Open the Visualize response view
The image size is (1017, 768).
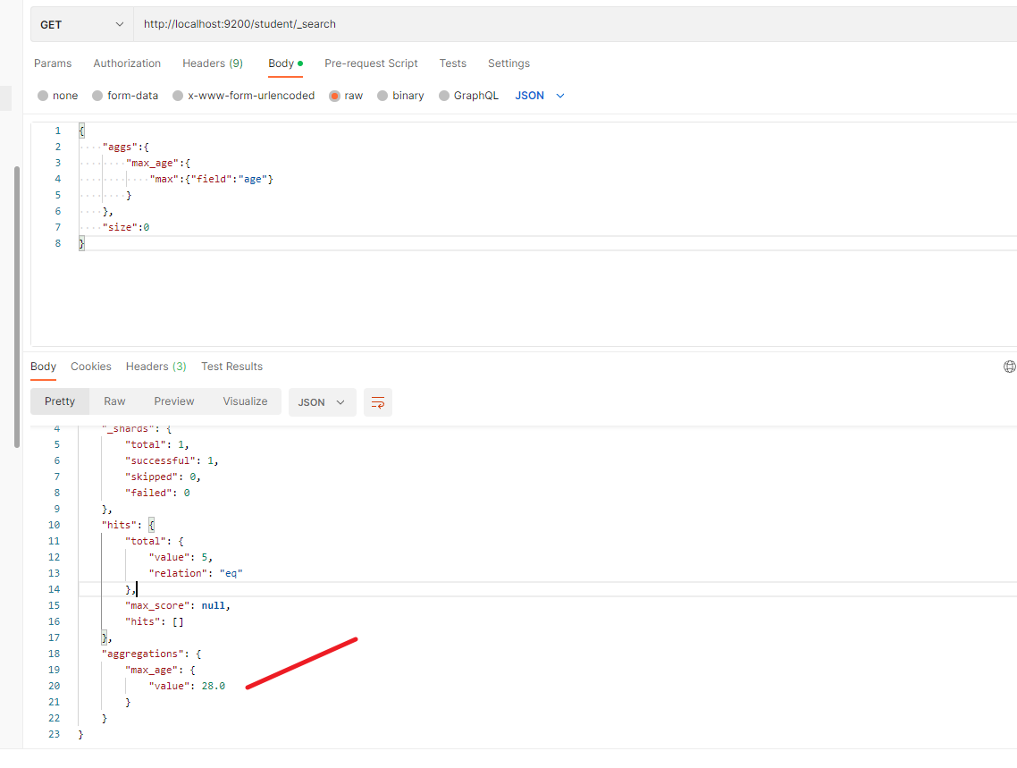pyautogui.click(x=245, y=401)
